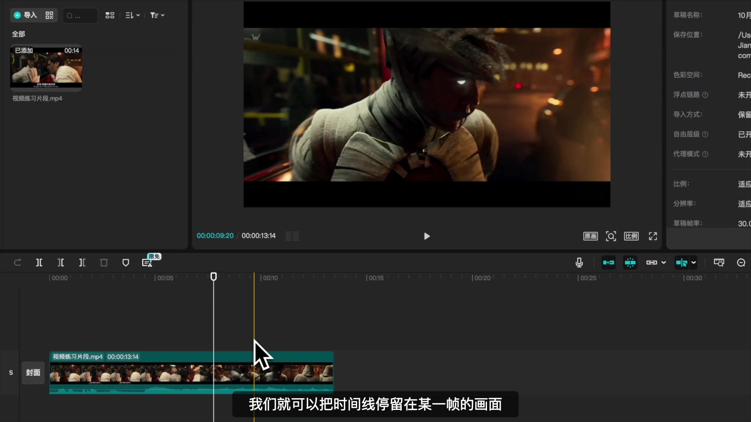This screenshot has height=422, width=751.
Task: Play the preview video
Action: [427, 236]
